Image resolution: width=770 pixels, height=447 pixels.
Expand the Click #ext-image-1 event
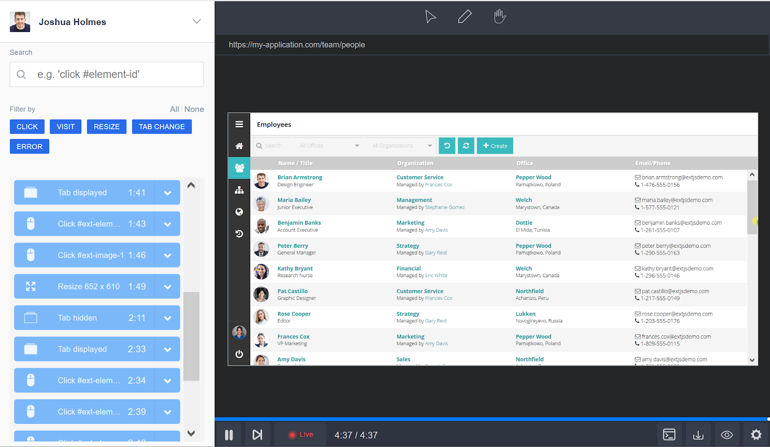167,255
